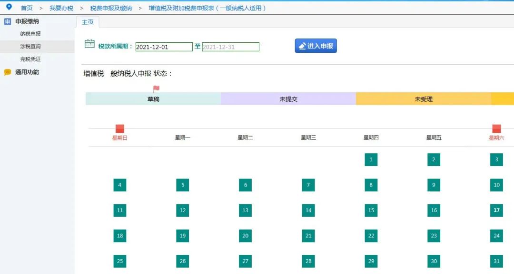Click the red flag above 草稿 status
This screenshot has width=514, height=274.
tap(157, 88)
